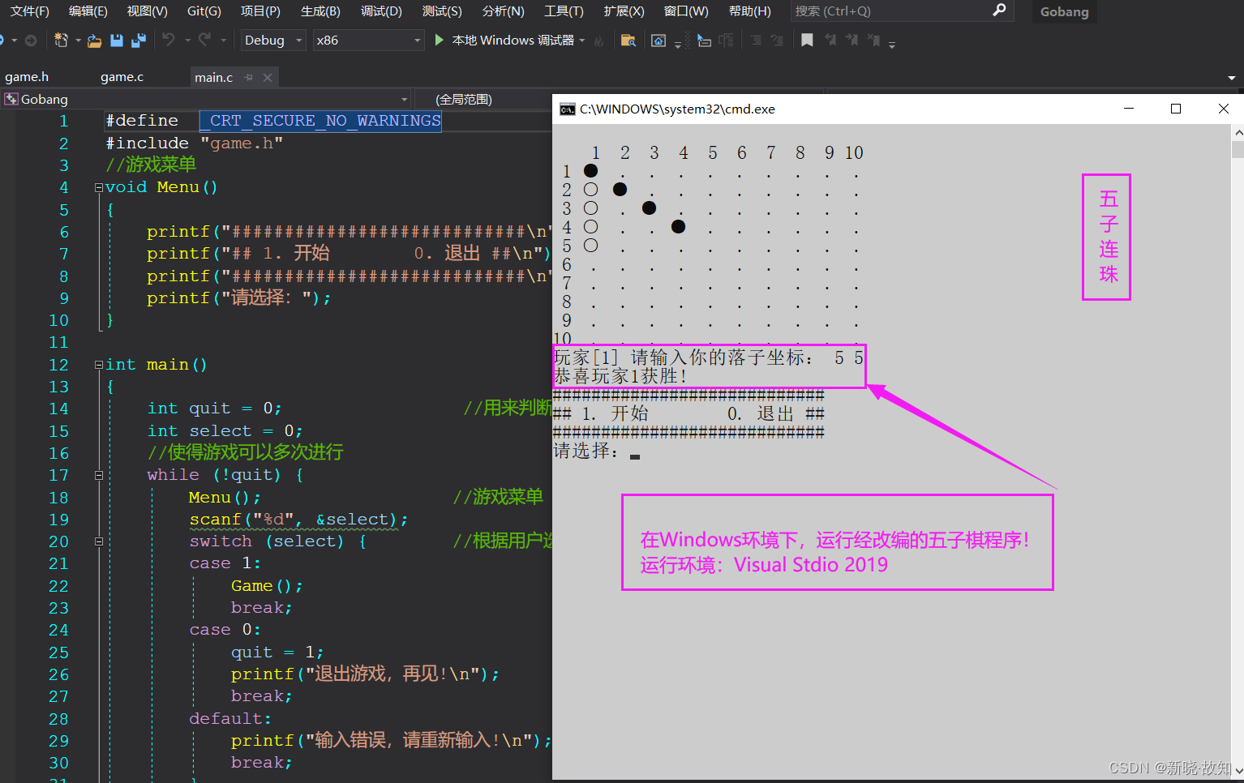Open the 测试(S) menu
Screen dimensions: 1244x783
(x=442, y=11)
